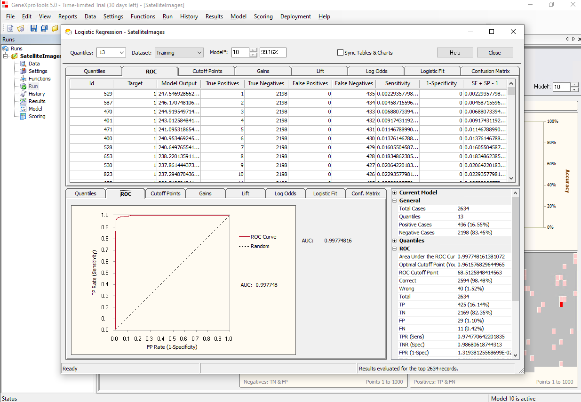This screenshot has height=402, width=581.
Task: Collapse the SatelliteImages tree node
Action: click(6, 56)
